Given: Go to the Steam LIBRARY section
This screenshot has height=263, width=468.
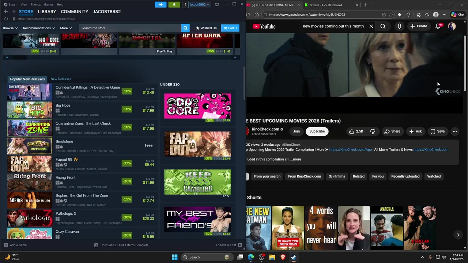Looking at the screenshot, I should click(x=47, y=12).
